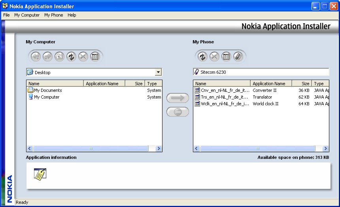Click the 36 KB size cell
Image resolution: width=340 pixels, height=207 pixels.
pos(304,90)
